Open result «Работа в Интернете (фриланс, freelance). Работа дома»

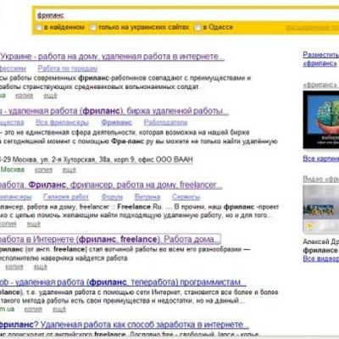pos(109,239)
